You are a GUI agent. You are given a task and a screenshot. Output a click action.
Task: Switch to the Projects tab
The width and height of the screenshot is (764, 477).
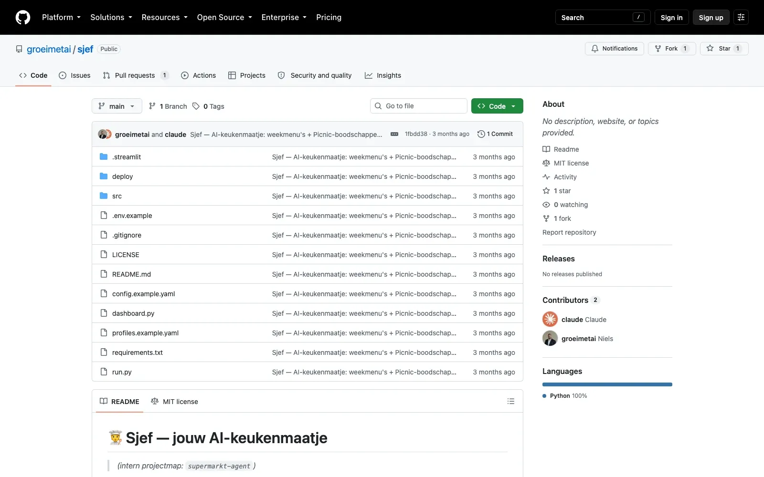pyautogui.click(x=247, y=75)
